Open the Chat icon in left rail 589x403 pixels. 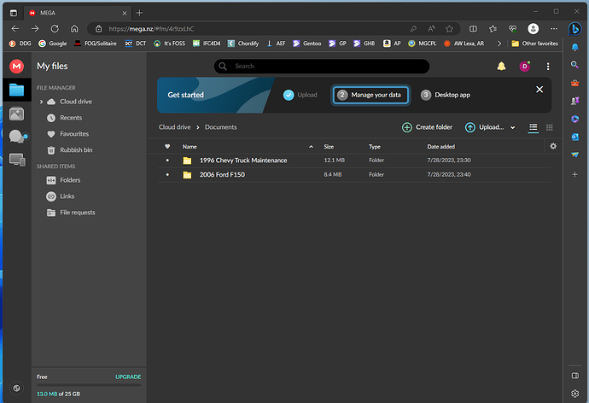pos(17,137)
